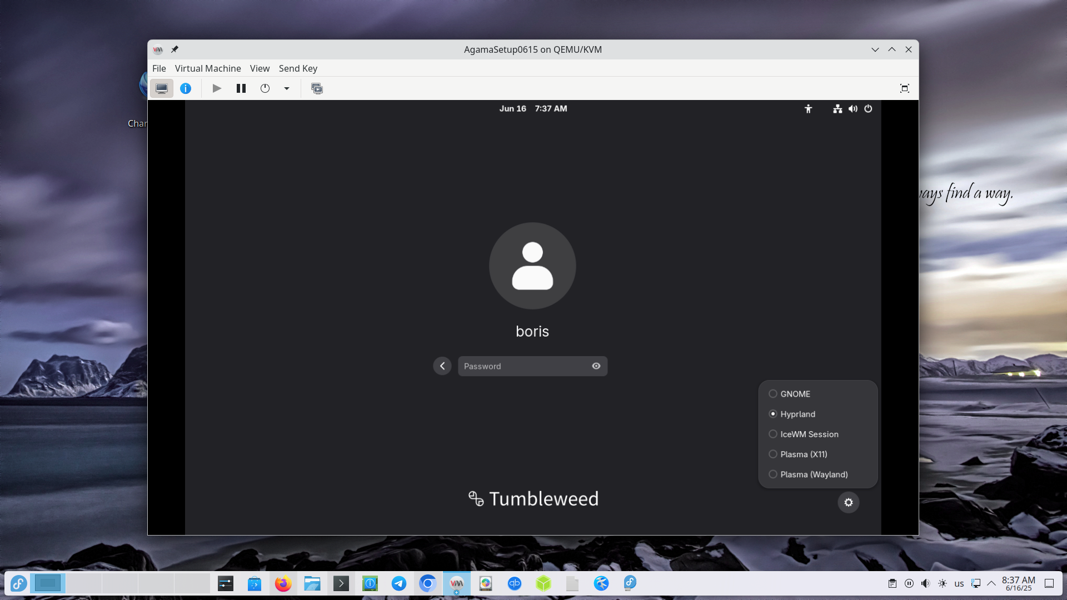The image size is (1067, 600).
Task: Open session settings gear button
Action: (848, 502)
